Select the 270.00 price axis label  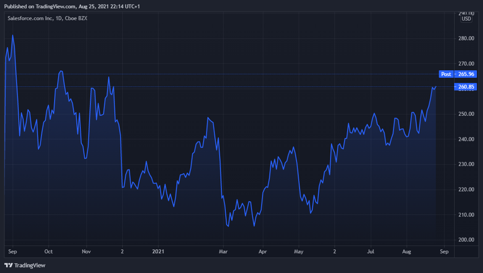point(466,64)
